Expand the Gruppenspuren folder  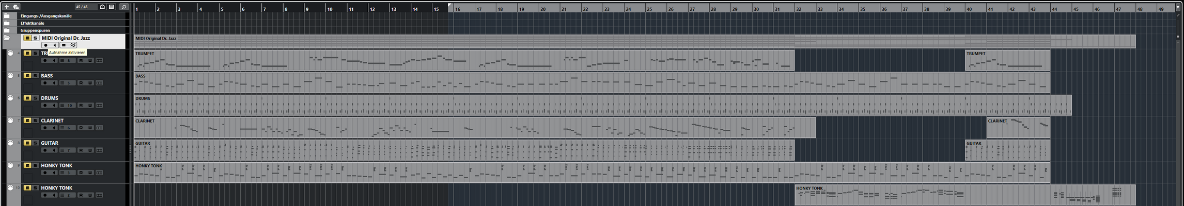coord(7,30)
